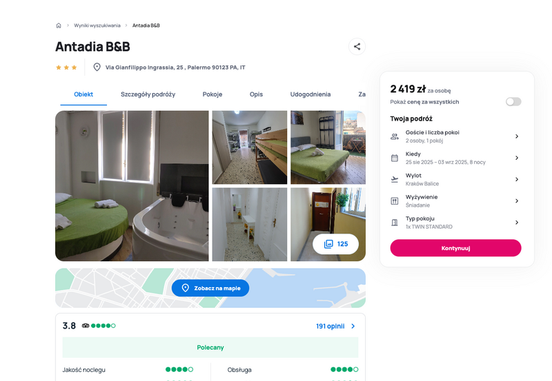This screenshot has height=381, width=552.
Task: Click the location pin next to address
Action: pyautogui.click(x=97, y=67)
